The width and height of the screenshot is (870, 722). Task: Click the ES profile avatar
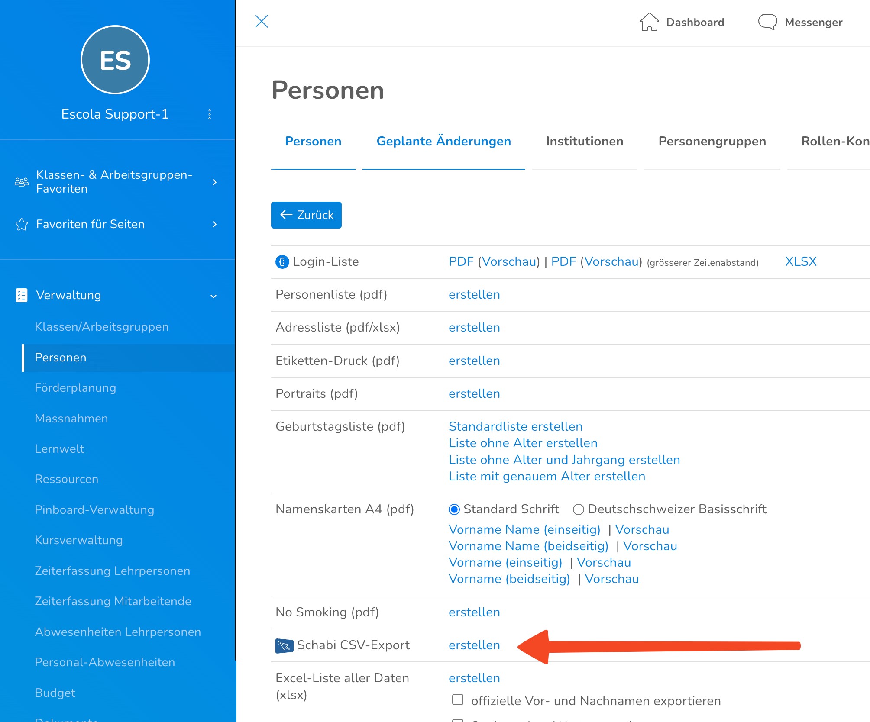(115, 60)
